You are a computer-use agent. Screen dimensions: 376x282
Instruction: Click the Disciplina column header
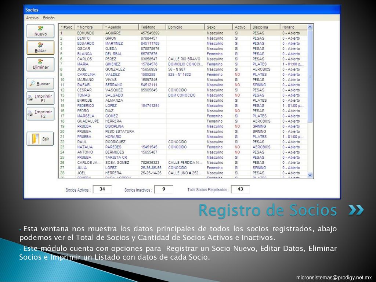(x=265, y=27)
